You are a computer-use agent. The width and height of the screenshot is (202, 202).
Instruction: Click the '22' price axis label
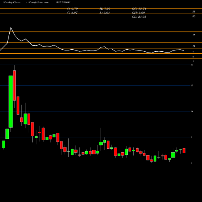click(x=192, y=65)
